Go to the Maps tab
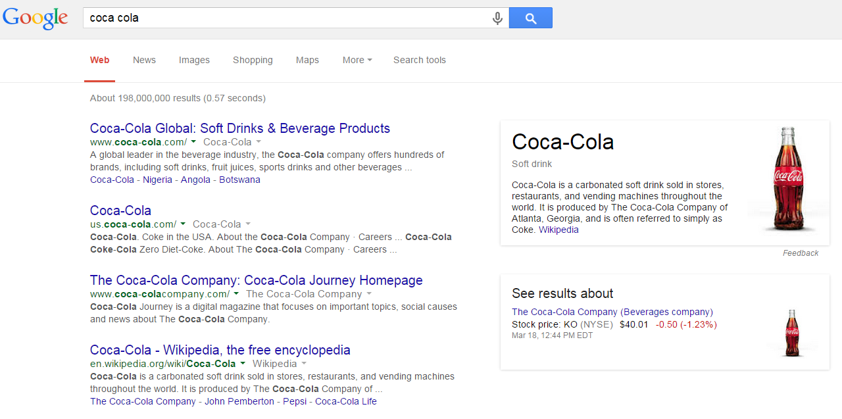Image resolution: width=842 pixels, height=419 pixels. [x=307, y=60]
